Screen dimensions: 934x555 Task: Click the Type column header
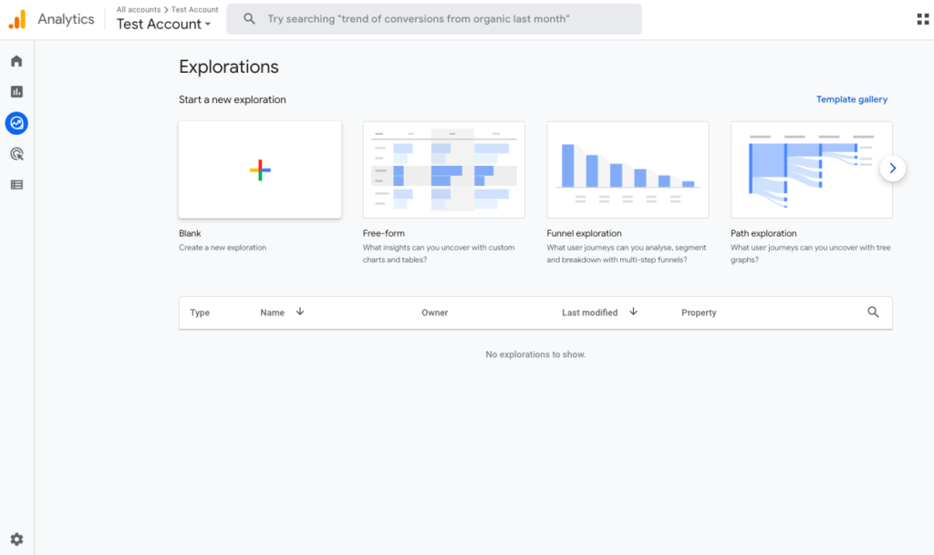(x=200, y=313)
